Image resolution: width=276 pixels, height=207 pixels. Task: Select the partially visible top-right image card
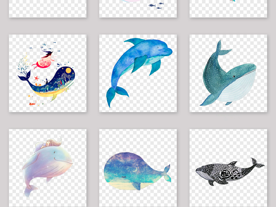click(x=228, y=8)
